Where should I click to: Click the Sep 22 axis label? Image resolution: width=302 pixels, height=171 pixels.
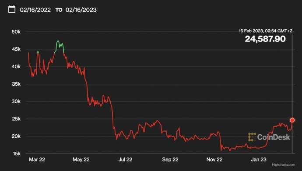tap(170, 159)
